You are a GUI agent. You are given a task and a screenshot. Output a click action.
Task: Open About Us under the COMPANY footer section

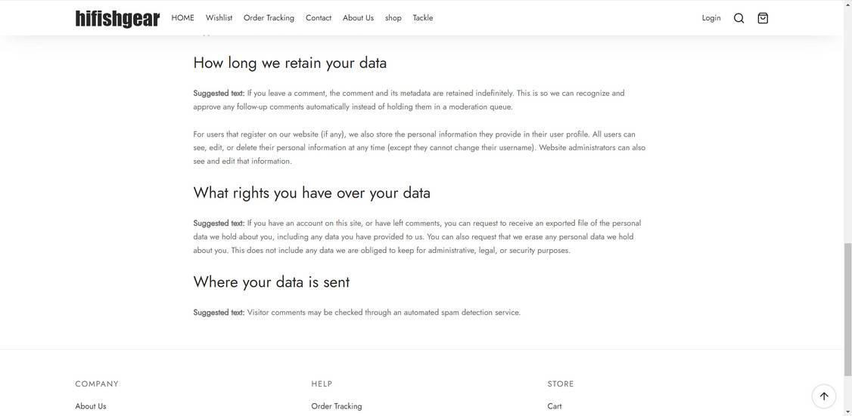pos(91,406)
